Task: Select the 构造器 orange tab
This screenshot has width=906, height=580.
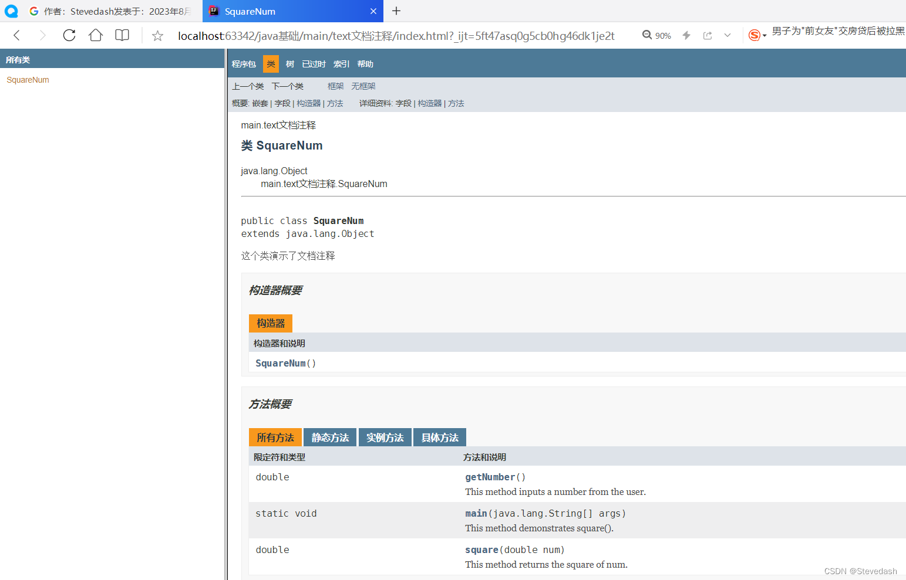Action: [270, 323]
